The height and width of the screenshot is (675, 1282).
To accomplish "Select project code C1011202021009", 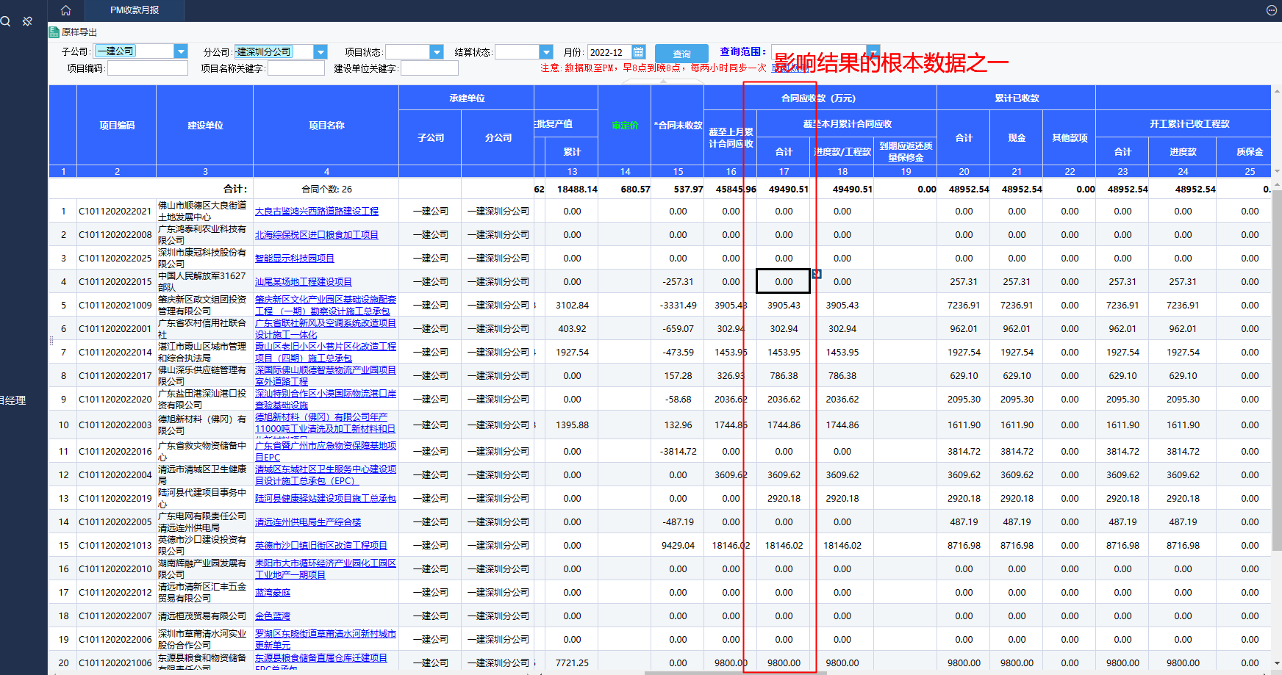I will tap(115, 305).
